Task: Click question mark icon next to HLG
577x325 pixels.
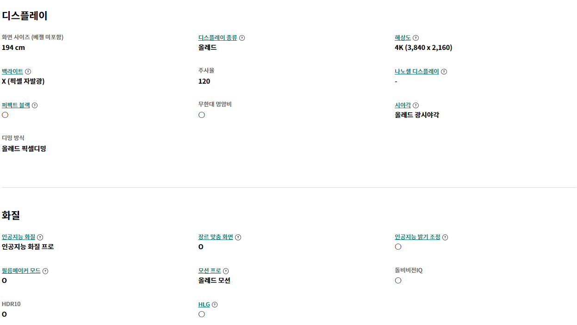Action: (215, 305)
